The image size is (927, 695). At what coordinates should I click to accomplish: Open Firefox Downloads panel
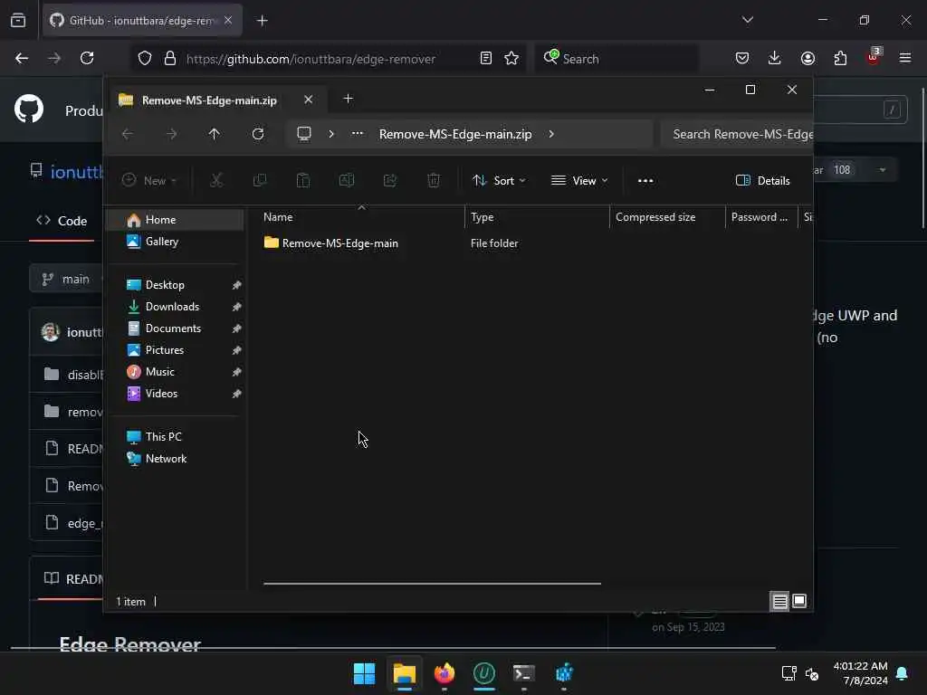[775, 58]
